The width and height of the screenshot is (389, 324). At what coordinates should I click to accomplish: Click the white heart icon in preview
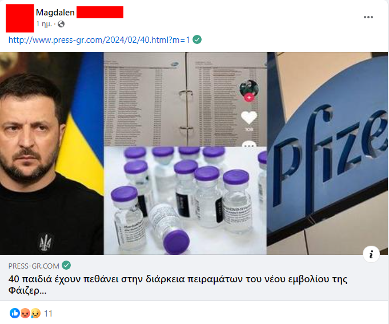249,117
